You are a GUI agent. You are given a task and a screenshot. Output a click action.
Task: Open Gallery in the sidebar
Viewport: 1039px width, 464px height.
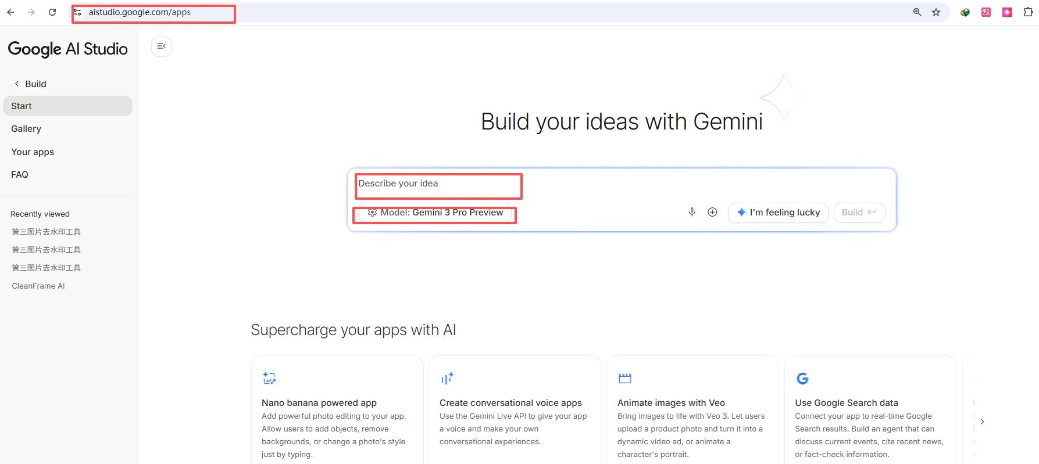(x=26, y=129)
